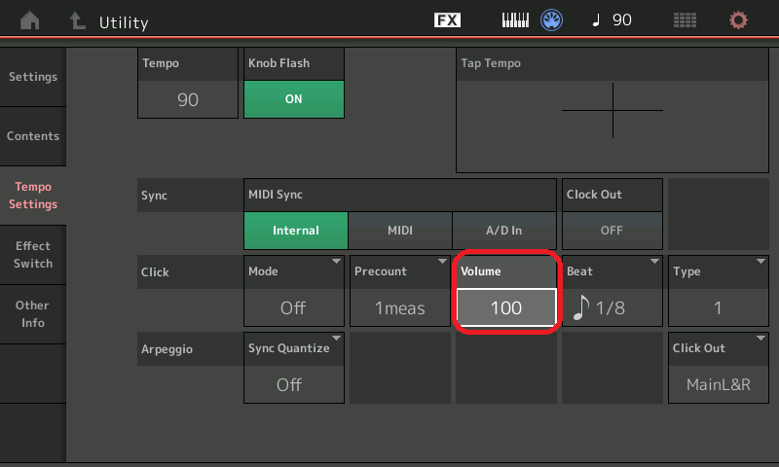The width and height of the screenshot is (779, 467).
Task: Open the FX effect icon
Action: [x=447, y=20]
